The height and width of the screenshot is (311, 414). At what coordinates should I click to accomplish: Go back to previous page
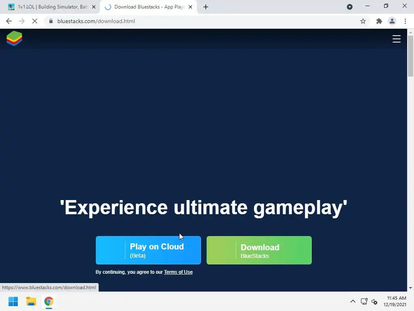coord(9,21)
